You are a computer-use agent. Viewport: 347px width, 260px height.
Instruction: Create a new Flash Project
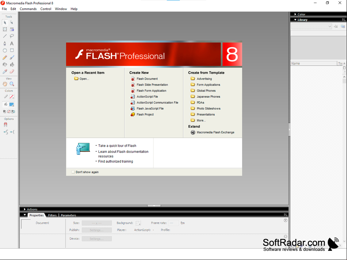click(x=142, y=115)
